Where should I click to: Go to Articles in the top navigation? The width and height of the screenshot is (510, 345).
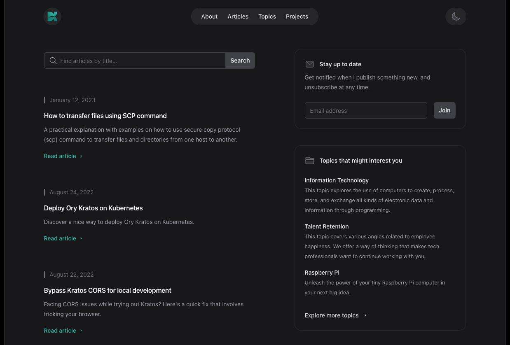click(238, 16)
